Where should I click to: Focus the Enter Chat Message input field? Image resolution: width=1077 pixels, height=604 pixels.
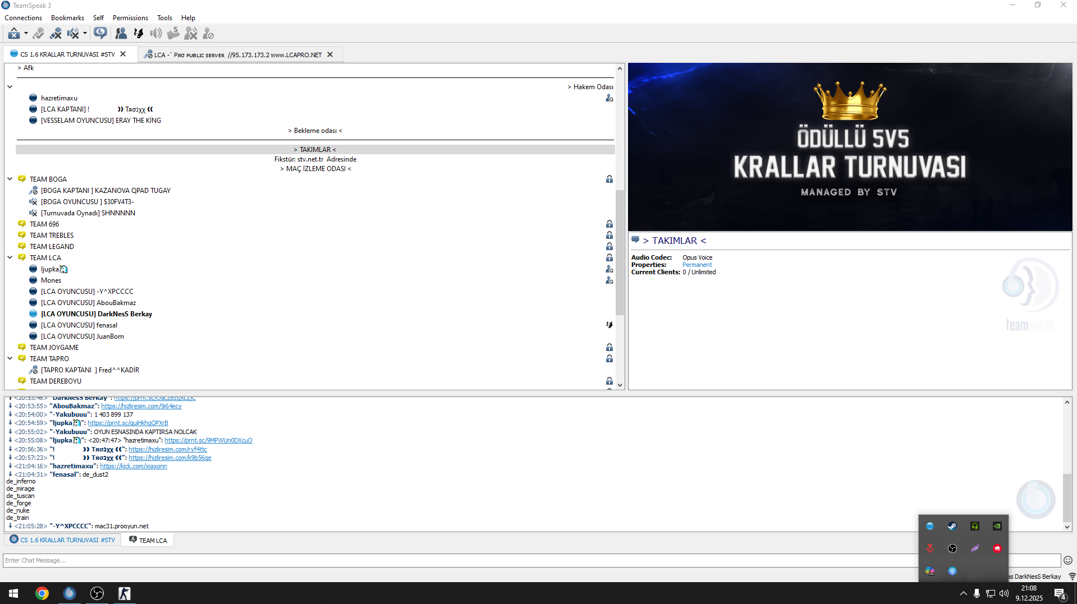531,560
